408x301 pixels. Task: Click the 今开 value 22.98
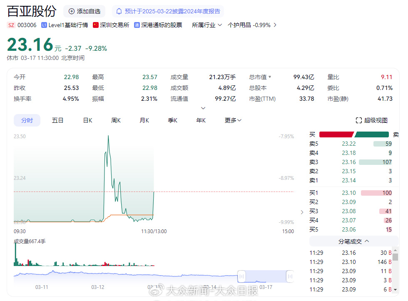71,77
